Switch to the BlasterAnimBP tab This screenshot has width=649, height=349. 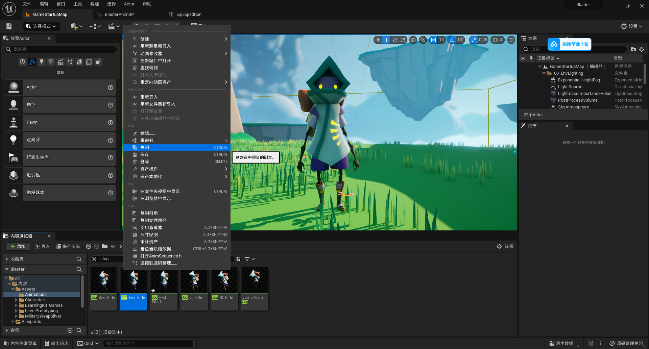tap(119, 14)
